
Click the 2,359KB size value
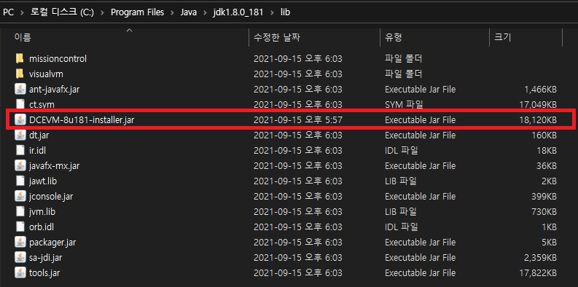[540, 258]
